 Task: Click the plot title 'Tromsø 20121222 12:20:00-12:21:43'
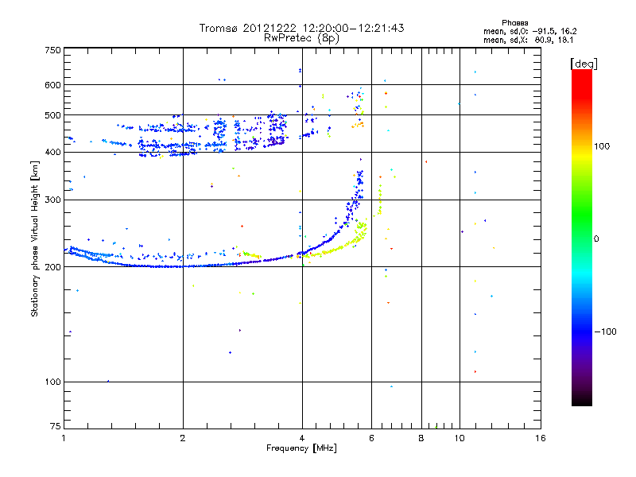[301, 28]
